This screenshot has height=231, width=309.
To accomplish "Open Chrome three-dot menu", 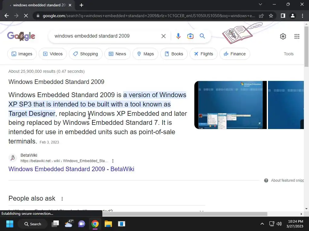I will [302, 16].
